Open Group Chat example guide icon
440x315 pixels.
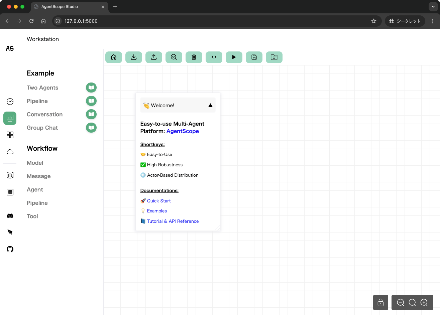[x=91, y=128]
